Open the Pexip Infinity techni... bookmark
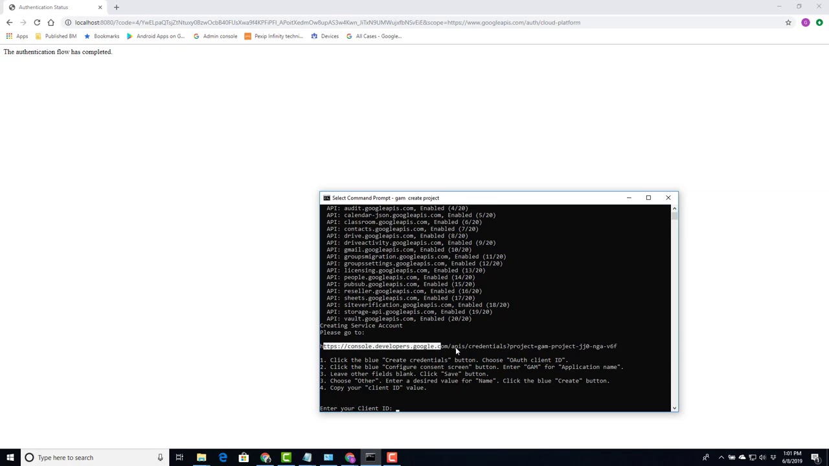Image resolution: width=829 pixels, height=466 pixels. point(273,36)
